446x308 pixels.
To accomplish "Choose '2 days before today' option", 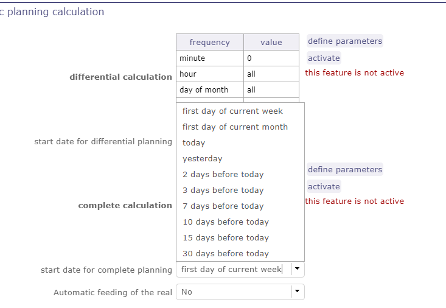I will (x=223, y=175).
